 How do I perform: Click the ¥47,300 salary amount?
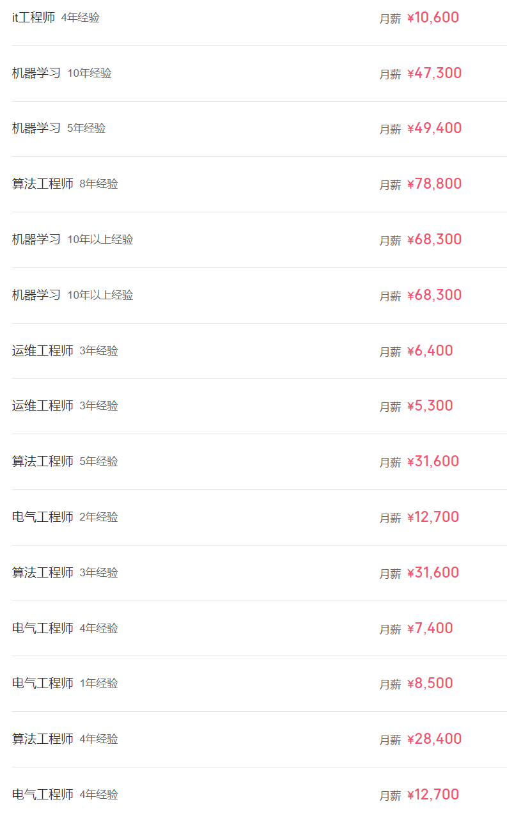click(x=434, y=74)
